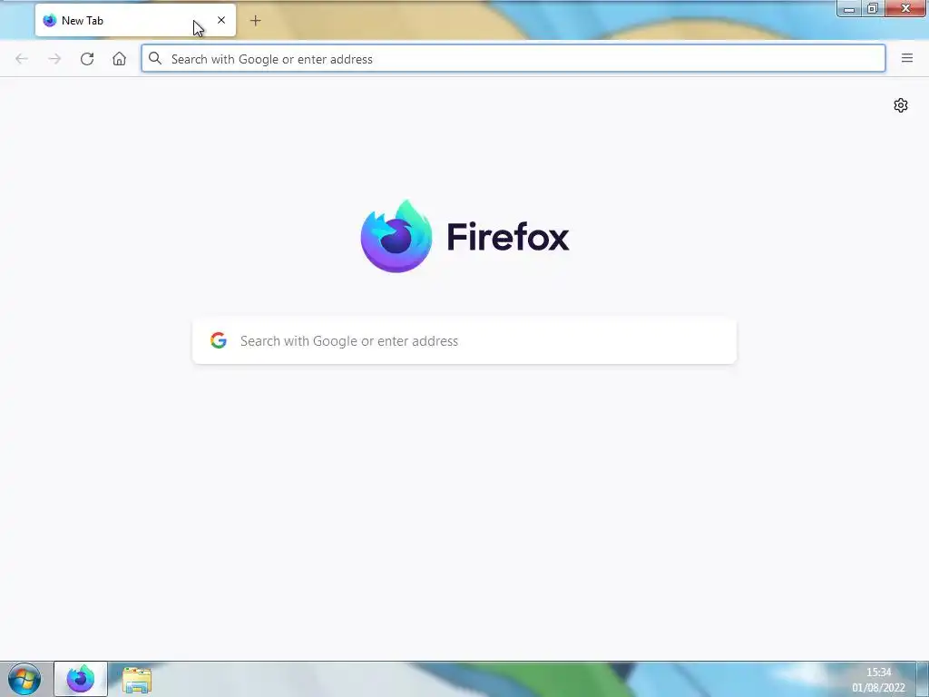This screenshot has height=697, width=929.
Task: Open the Windows Start menu
Action: pyautogui.click(x=24, y=679)
